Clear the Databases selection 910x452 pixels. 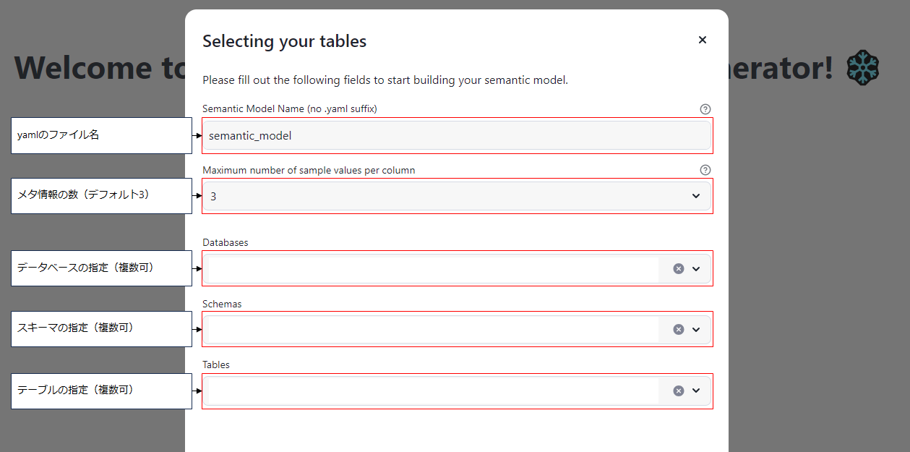pyautogui.click(x=678, y=268)
